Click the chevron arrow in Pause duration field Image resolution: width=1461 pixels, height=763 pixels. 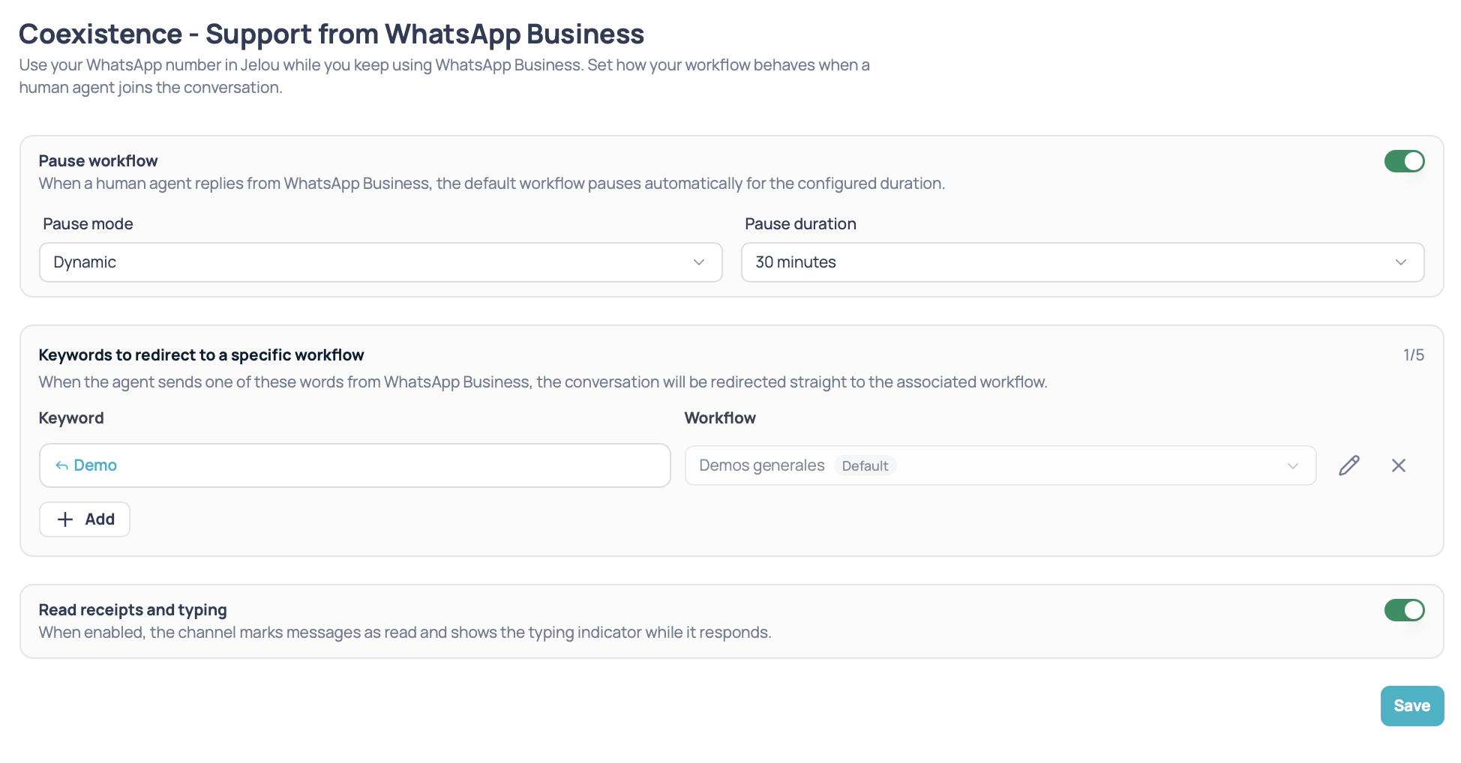(x=1400, y=262)
